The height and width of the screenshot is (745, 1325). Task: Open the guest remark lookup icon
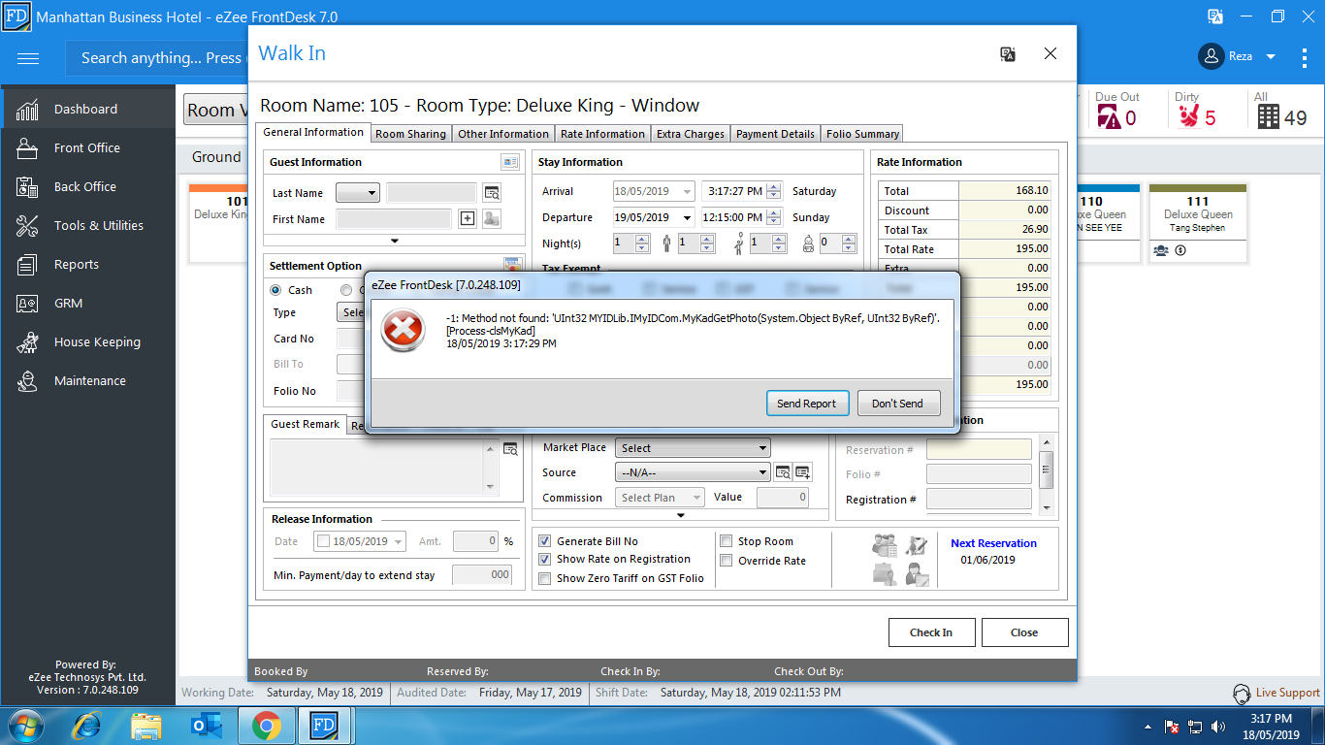(510, 448)
